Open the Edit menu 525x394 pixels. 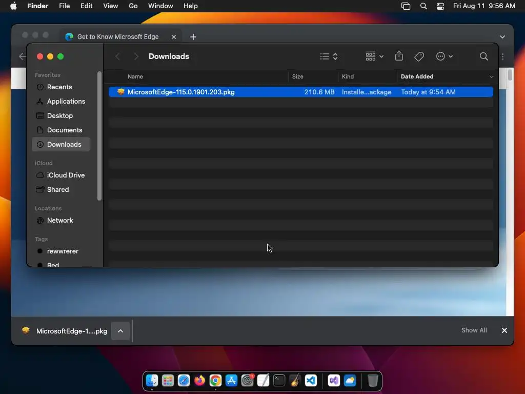click(86, 6)
